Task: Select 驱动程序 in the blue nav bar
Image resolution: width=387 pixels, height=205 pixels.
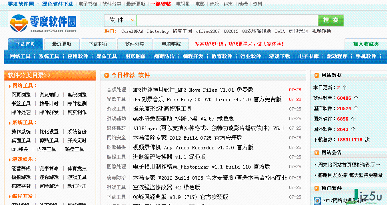Action: [x=337, y=56]
